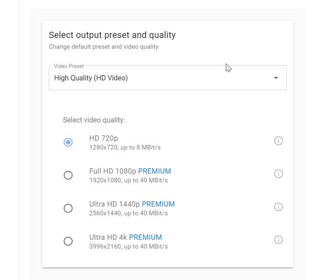
Task: Click the 2560x1440 resolution description
Action: [129, 214]
